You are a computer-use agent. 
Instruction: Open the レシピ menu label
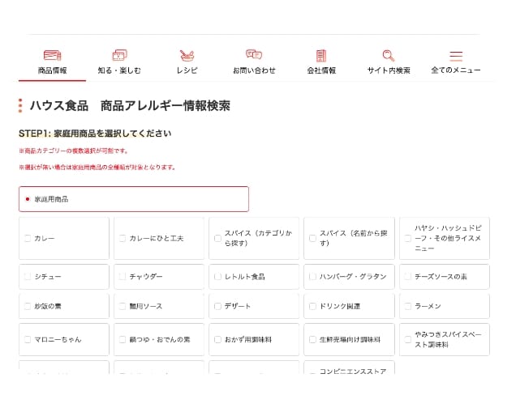(187, 70)
